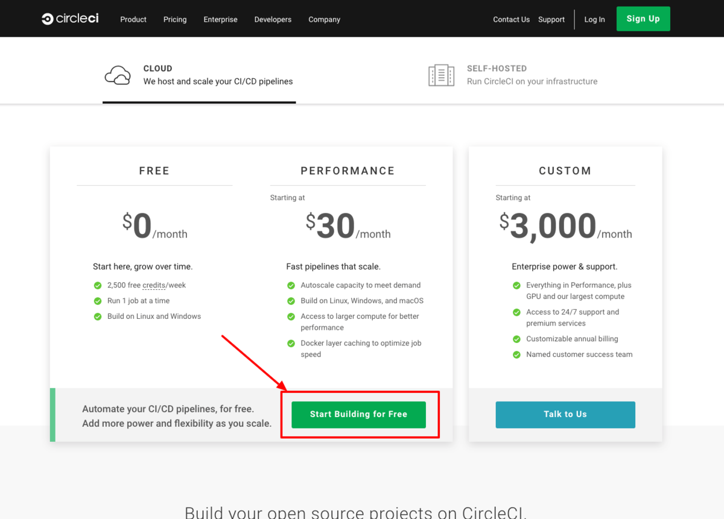
Task: Open the Support link
Action: (x=551, y=19)
